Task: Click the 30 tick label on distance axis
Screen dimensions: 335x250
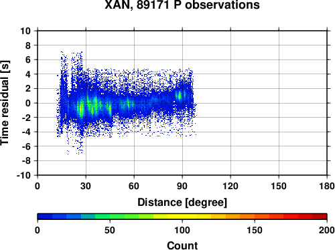Action: click(x=86, y=186)
